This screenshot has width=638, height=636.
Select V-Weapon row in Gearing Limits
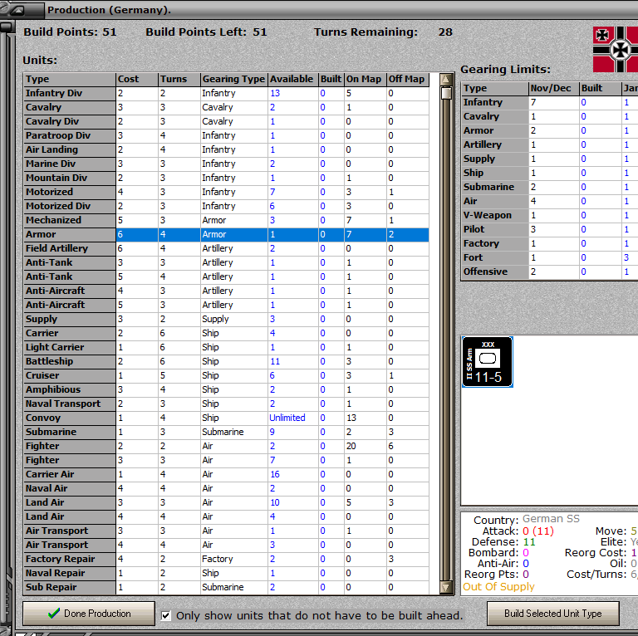pos(550,215)
